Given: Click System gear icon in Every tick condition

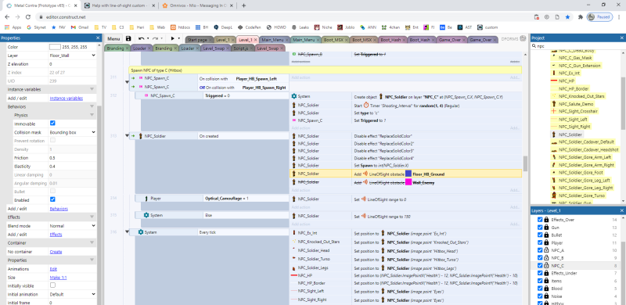Looking at the screenshot, I should pyautogui.click(x=141, y=232).
